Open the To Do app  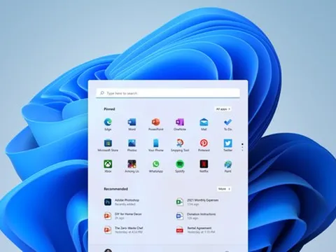click(x=227, y=125)
